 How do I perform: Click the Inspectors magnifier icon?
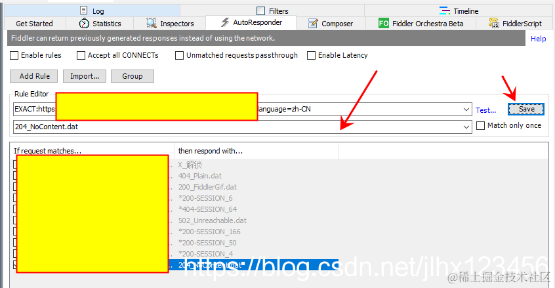pos(152,24)
